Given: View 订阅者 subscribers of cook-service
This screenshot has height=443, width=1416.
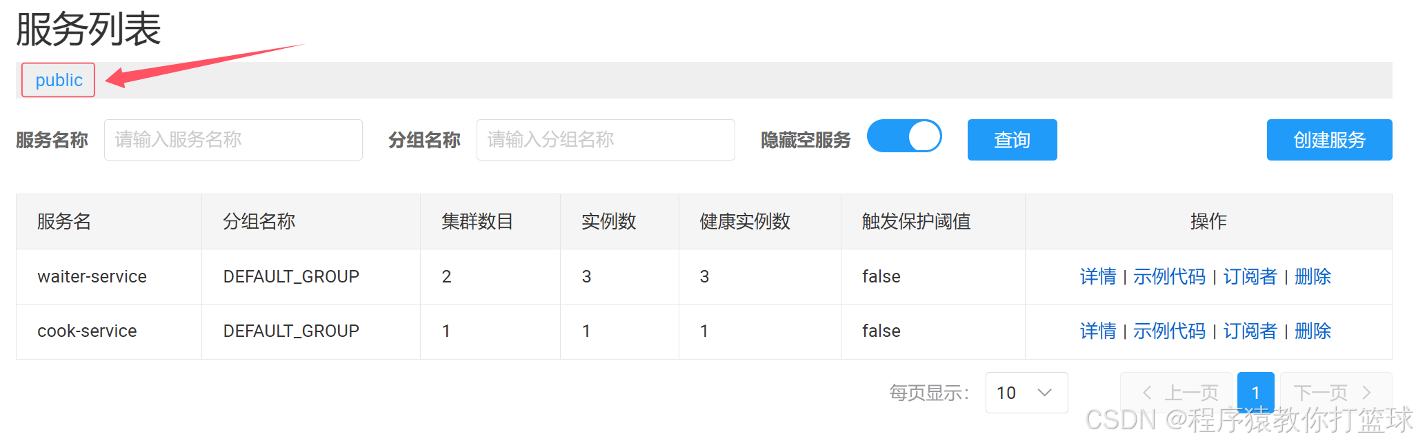Looking at the screenshot, I should [x=1250, y=331].
